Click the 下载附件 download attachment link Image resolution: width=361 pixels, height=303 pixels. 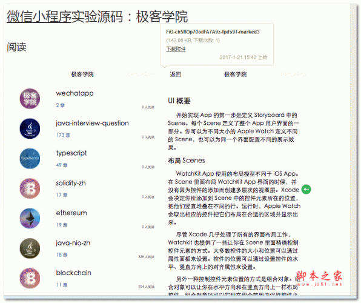tap(176, 49)
